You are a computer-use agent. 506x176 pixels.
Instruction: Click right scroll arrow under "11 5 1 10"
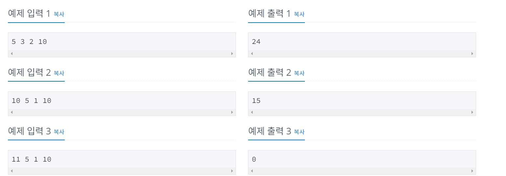point(232,171)
